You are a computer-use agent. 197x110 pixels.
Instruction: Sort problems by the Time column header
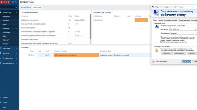[32, 51]
